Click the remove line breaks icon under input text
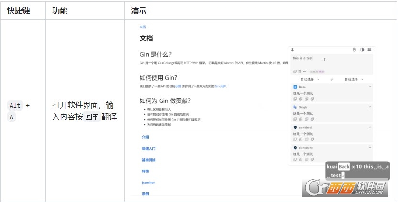This screenshot has height=202, width=398. pos(300,71)
